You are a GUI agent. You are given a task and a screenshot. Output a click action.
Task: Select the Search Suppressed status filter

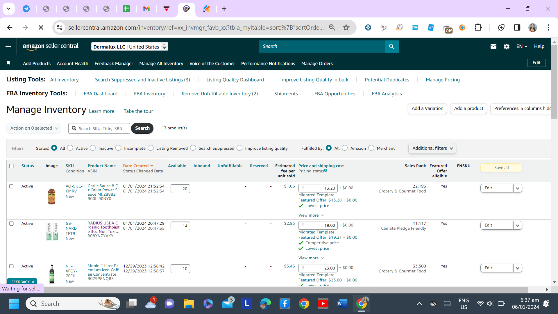point(193,148)
